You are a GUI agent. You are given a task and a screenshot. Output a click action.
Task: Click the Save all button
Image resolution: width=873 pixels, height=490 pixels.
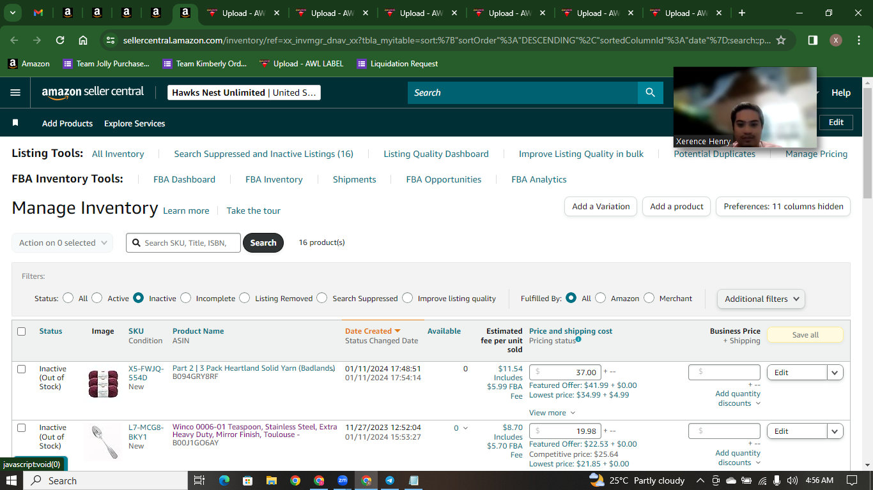(x=805, y=335)
